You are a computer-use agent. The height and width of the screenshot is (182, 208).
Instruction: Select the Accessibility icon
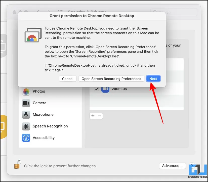click(x=26, y=138)
